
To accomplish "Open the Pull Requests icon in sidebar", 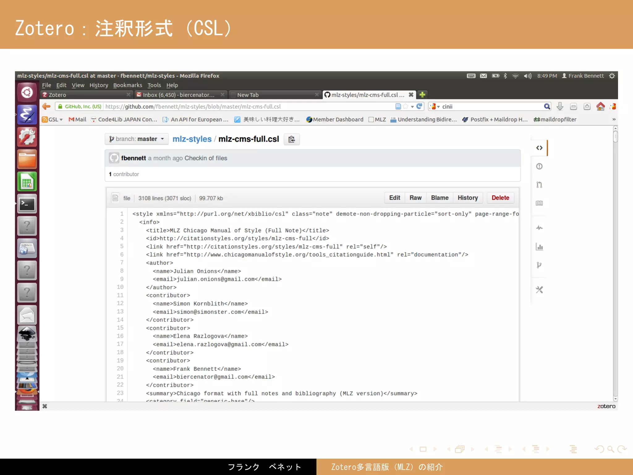I will click(539, 185).
